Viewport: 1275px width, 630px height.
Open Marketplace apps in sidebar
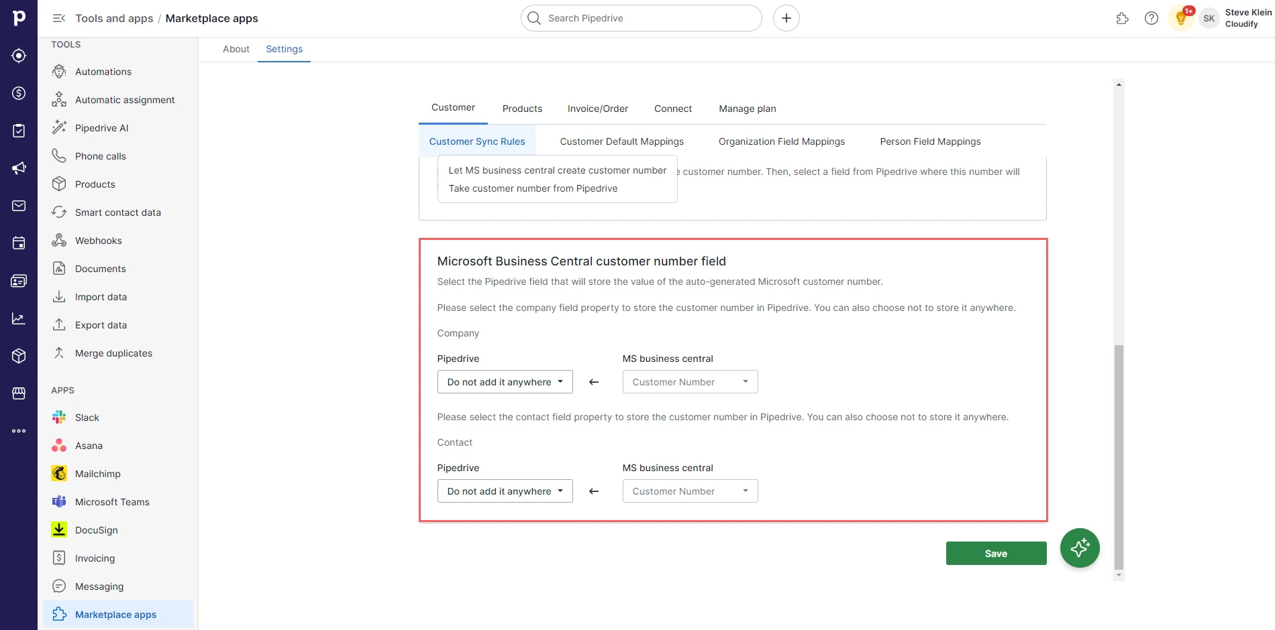(118, 615)
